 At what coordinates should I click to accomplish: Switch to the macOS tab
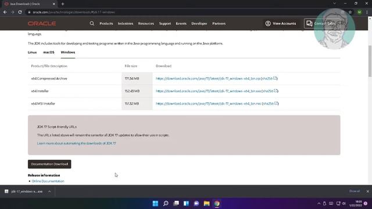click(x=49, y=52)
